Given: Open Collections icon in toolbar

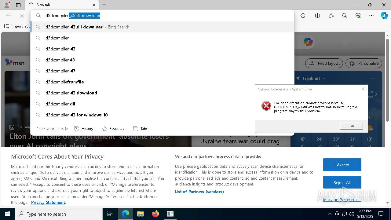Looking at the screenshot, I should tap(345, 16).
